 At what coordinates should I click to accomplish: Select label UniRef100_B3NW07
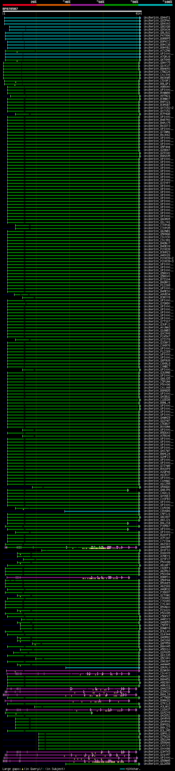[157, 99]
